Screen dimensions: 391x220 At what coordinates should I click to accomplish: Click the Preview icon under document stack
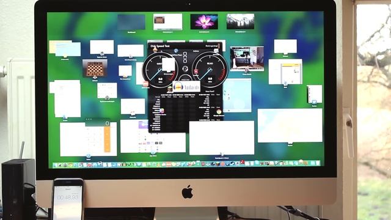coord(65,117)
